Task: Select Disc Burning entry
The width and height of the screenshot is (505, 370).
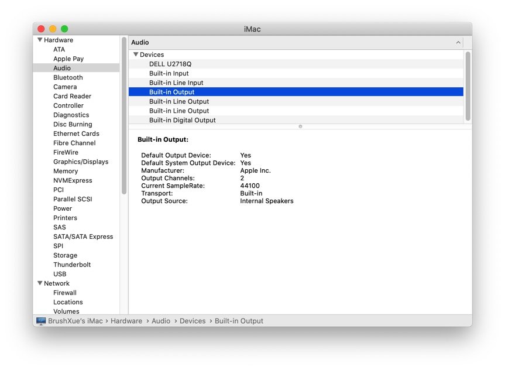Action: coord(73,124)
